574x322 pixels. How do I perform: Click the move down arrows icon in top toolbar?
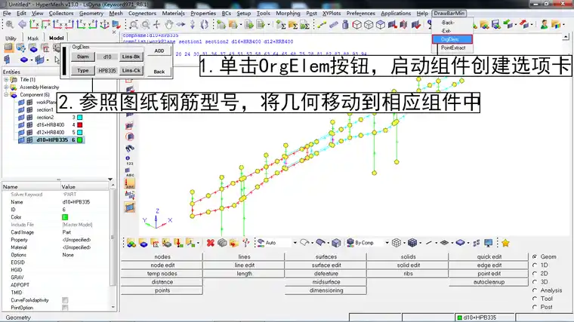193,24
